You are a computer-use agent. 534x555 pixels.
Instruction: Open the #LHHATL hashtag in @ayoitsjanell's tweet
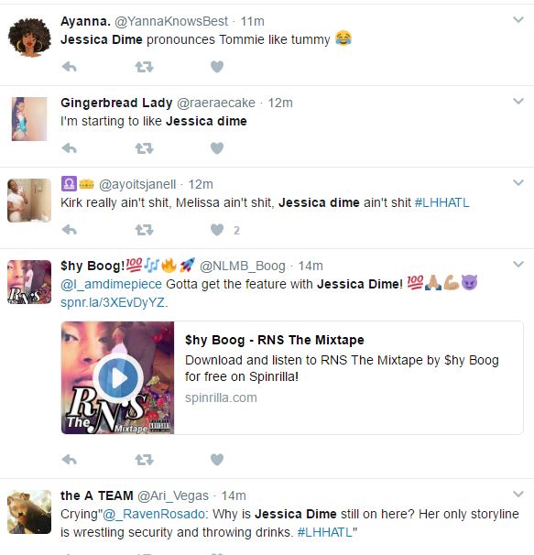[x=441, y=202]
